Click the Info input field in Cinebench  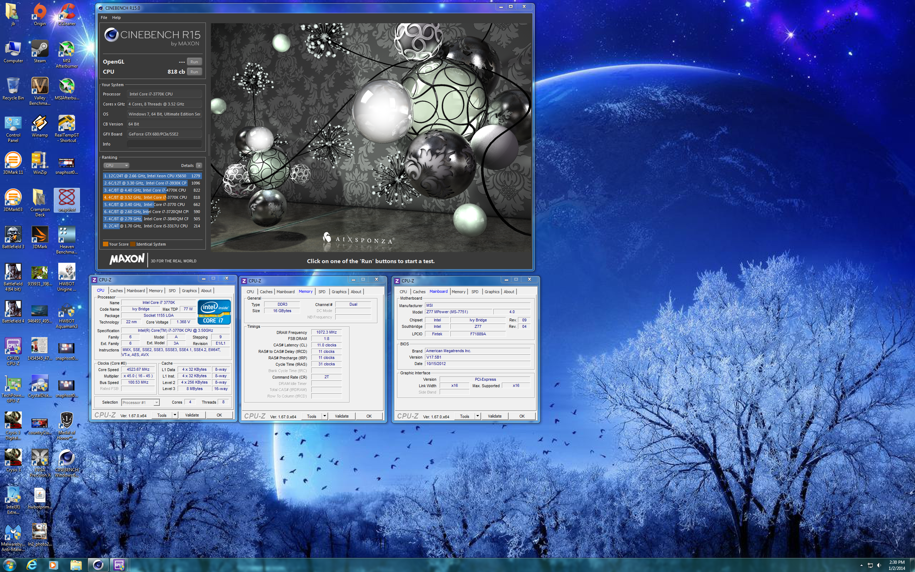pyautogui.click(x=164, y=144)
